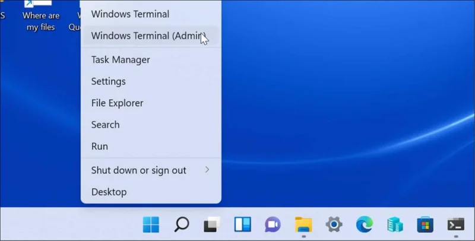The width and height of the screenshot is (475, 241).
Task: Select File Explorer in the menu
Action: 151,103
